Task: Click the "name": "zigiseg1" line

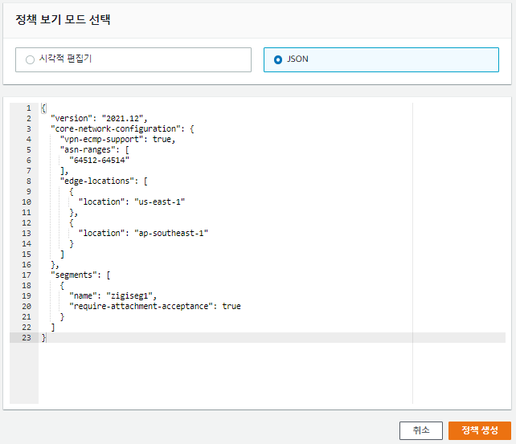Action: (113, 295)
